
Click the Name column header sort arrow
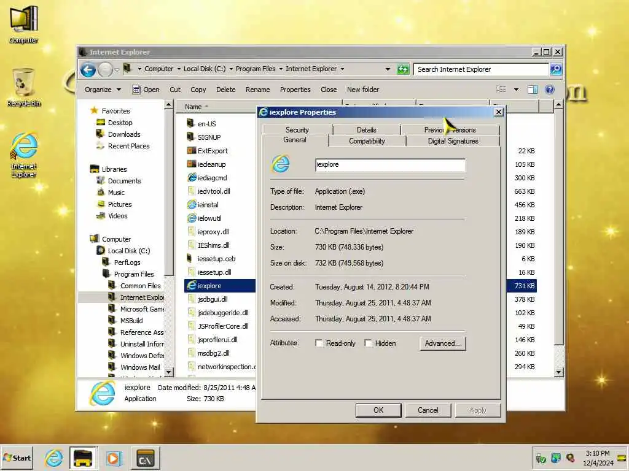(206, 106)
